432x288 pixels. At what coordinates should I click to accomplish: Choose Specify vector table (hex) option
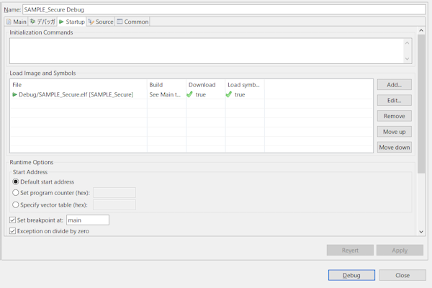click(16, 204)
